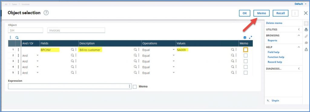Click the Fields lookup magnifier in row 2
This screenshot has width=310, height=112.
73,55
